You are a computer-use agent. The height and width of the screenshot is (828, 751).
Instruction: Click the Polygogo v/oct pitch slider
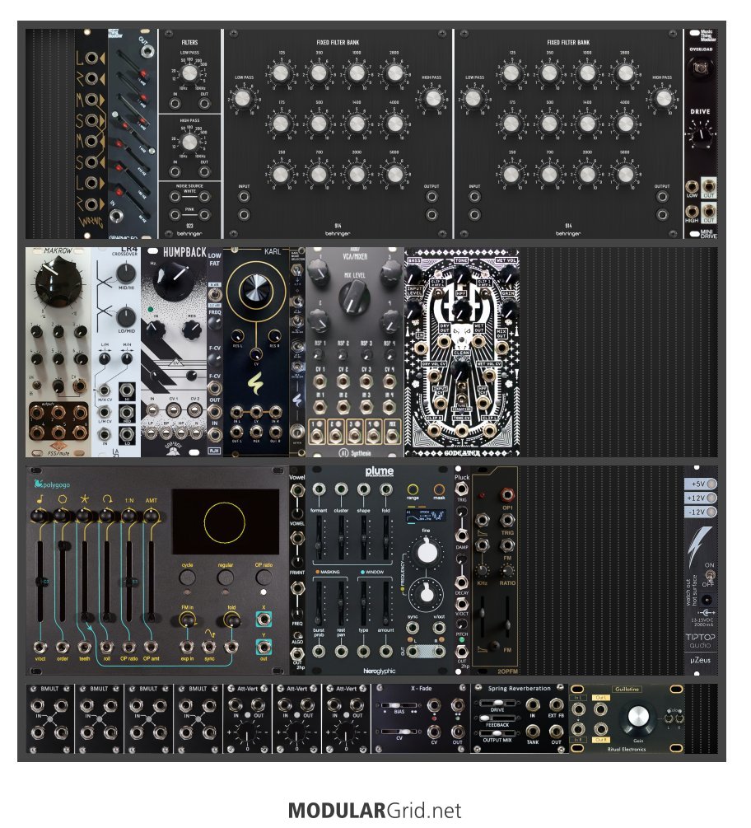click(x=40, y=581)
